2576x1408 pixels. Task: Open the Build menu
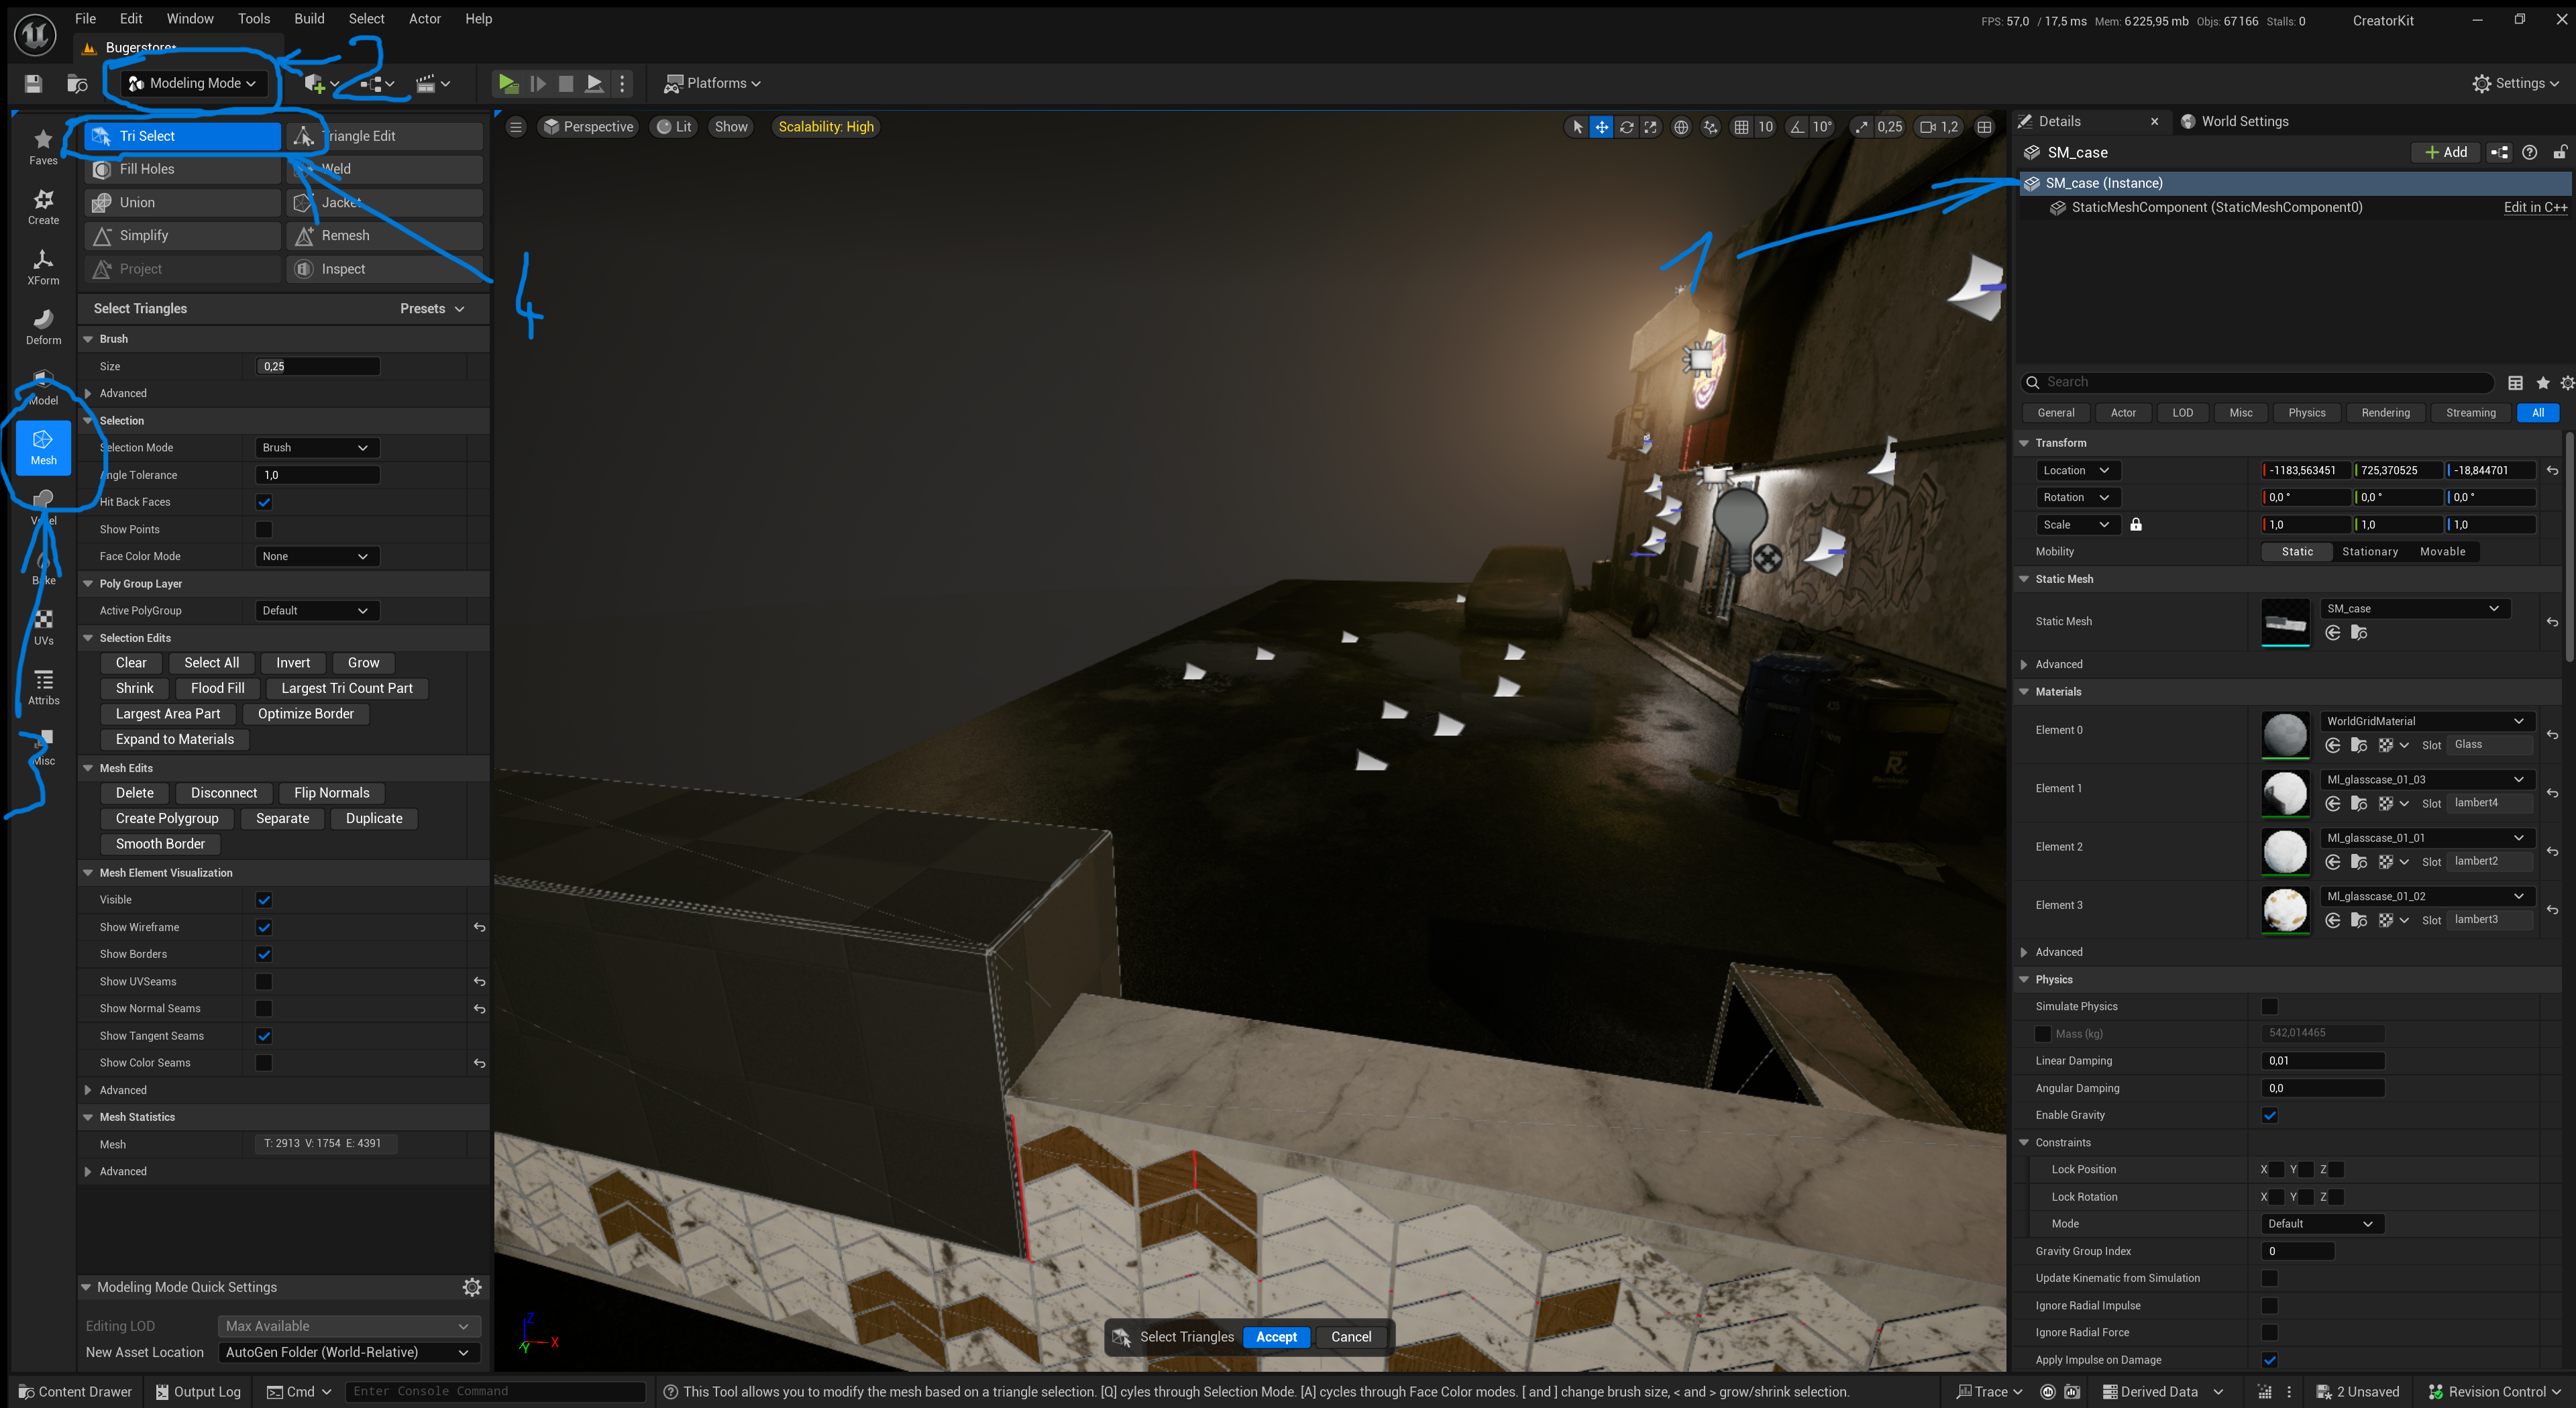click(x=309, y=18)
